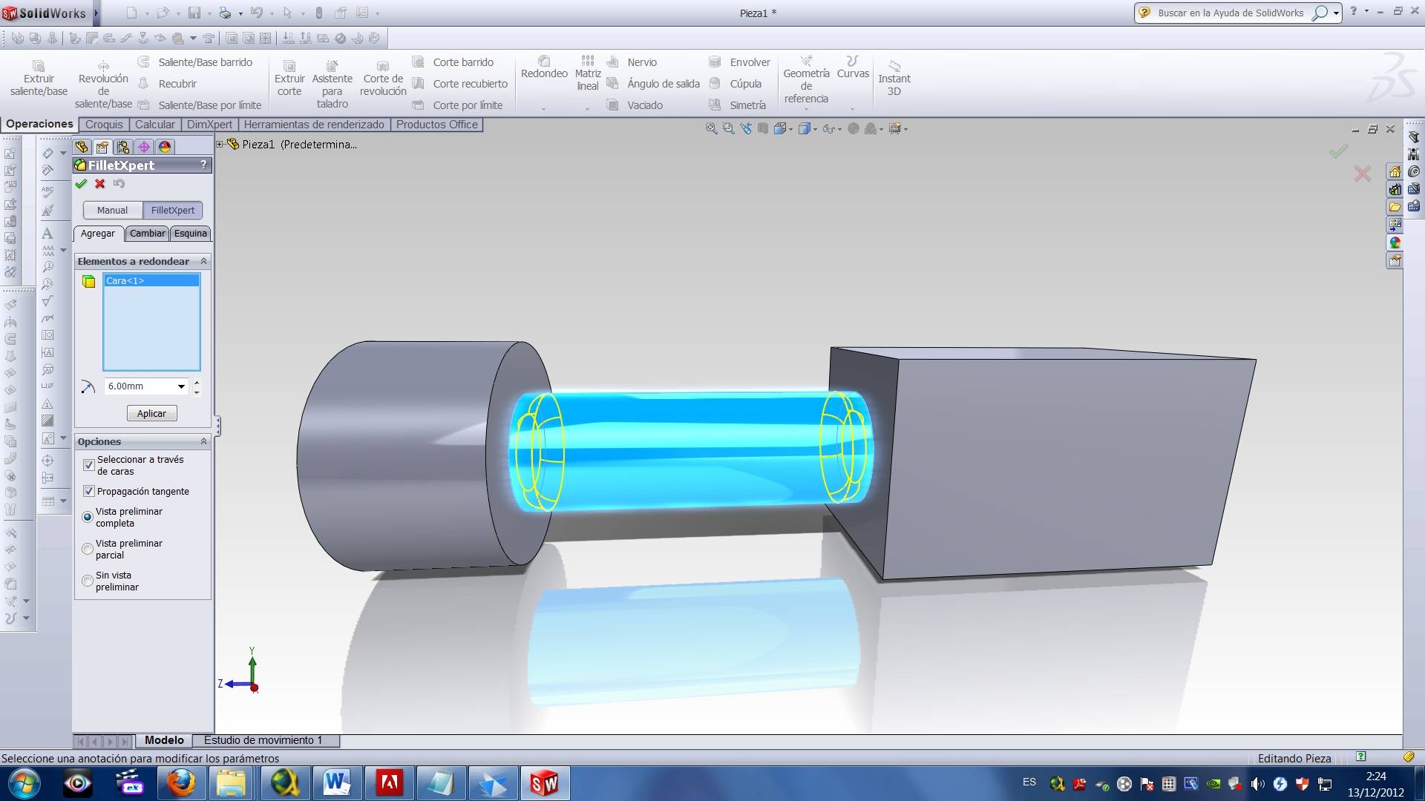Open the SolidWorks Resources home icon

[x=1395, y=172]
